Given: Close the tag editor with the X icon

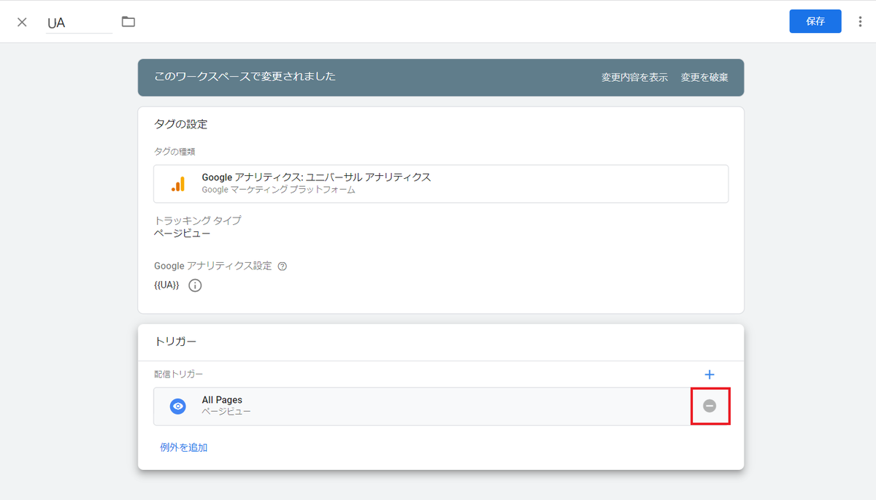Looking at the screenshot, I should 22,22.
